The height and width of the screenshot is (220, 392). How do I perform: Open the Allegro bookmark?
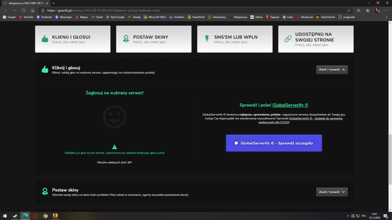(82, 17)
